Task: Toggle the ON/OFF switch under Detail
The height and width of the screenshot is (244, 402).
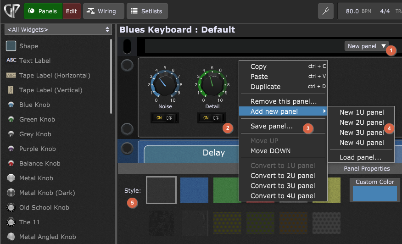Action: [211, 118]
